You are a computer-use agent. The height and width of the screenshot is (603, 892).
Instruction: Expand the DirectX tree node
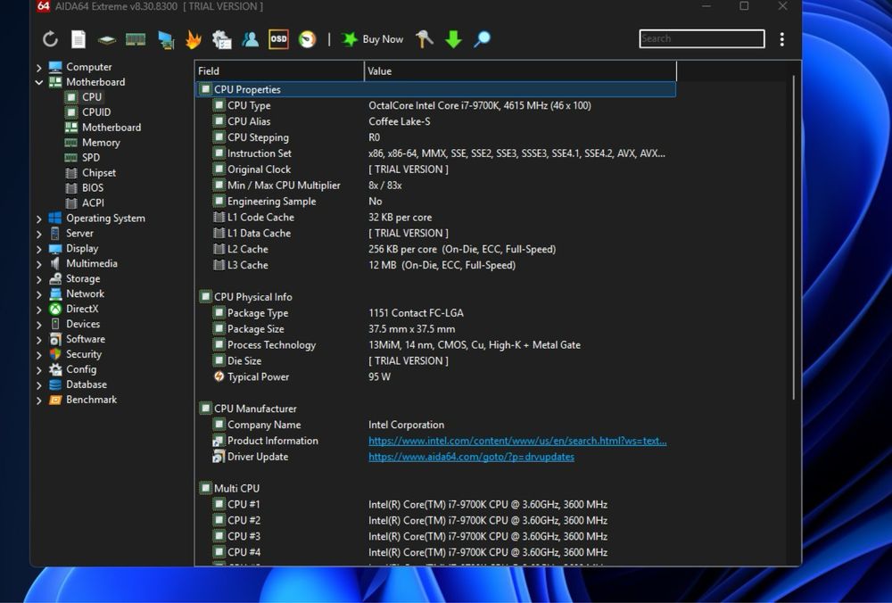(38, 310)
